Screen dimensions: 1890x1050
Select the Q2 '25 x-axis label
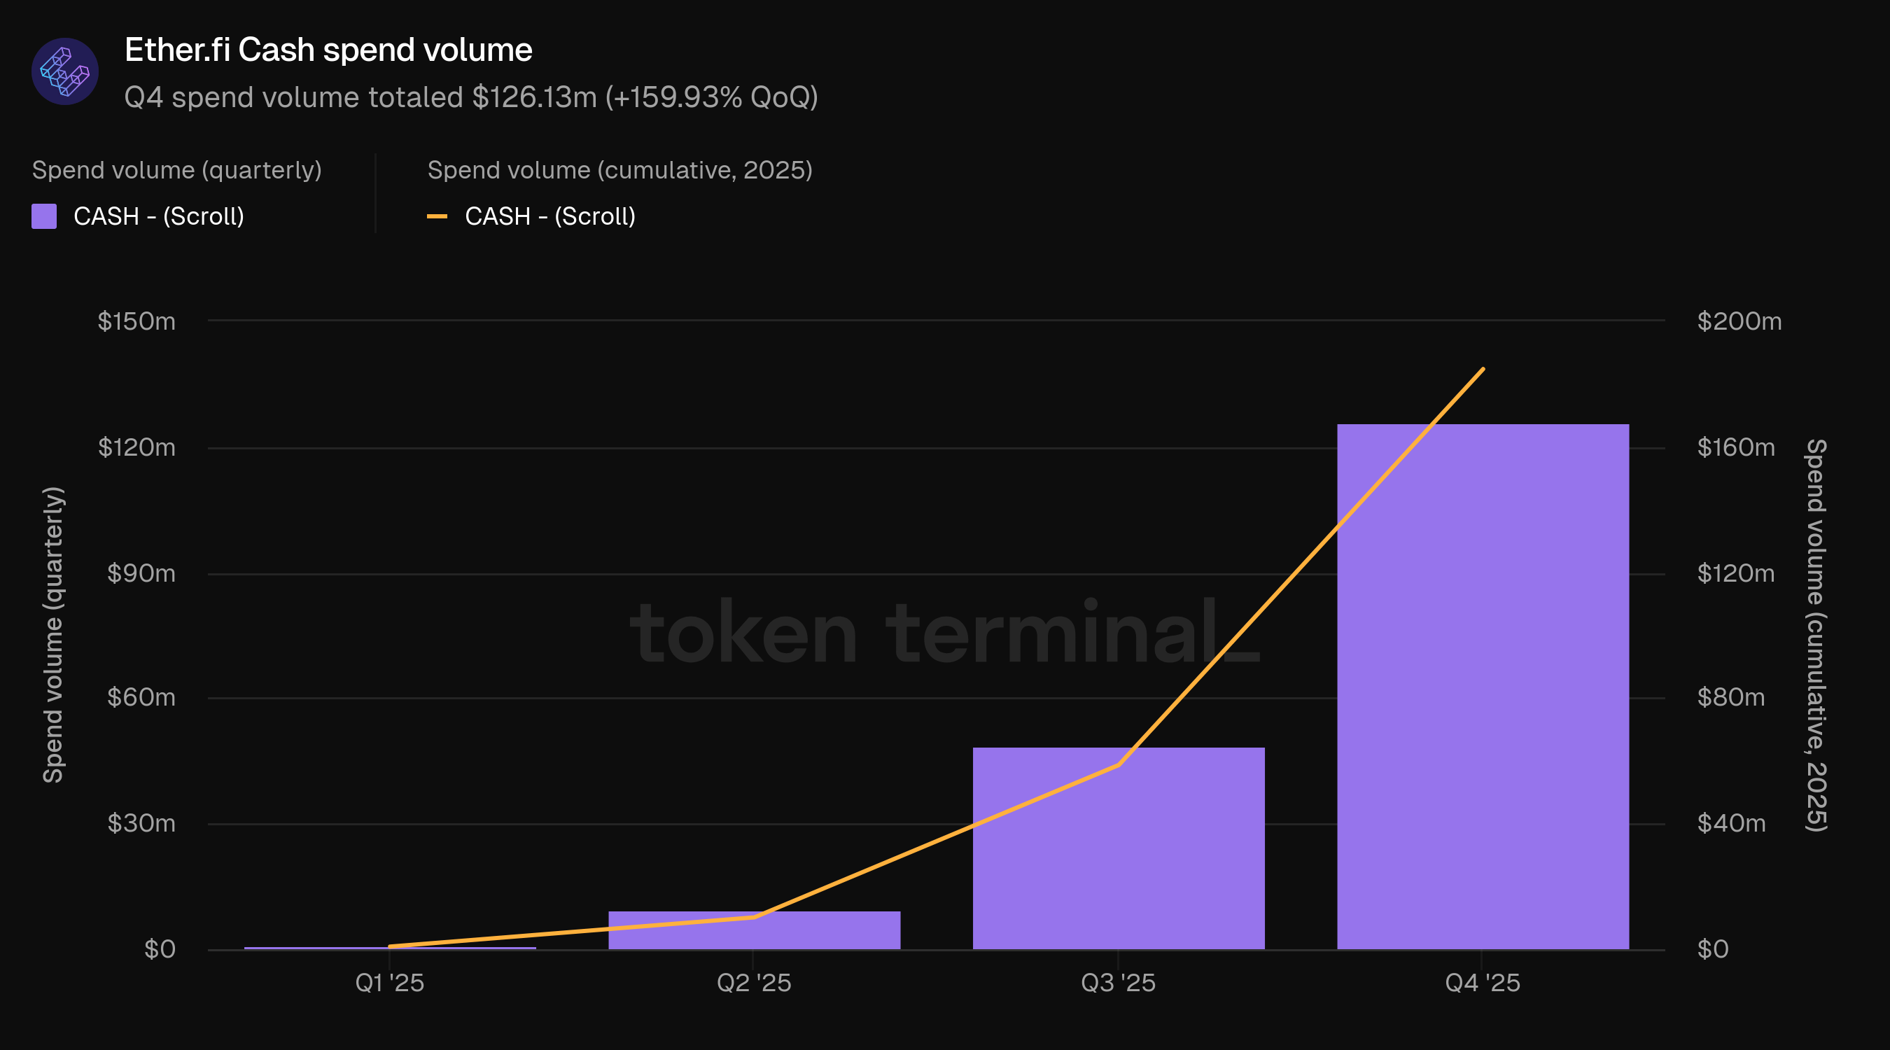[754, 983]
